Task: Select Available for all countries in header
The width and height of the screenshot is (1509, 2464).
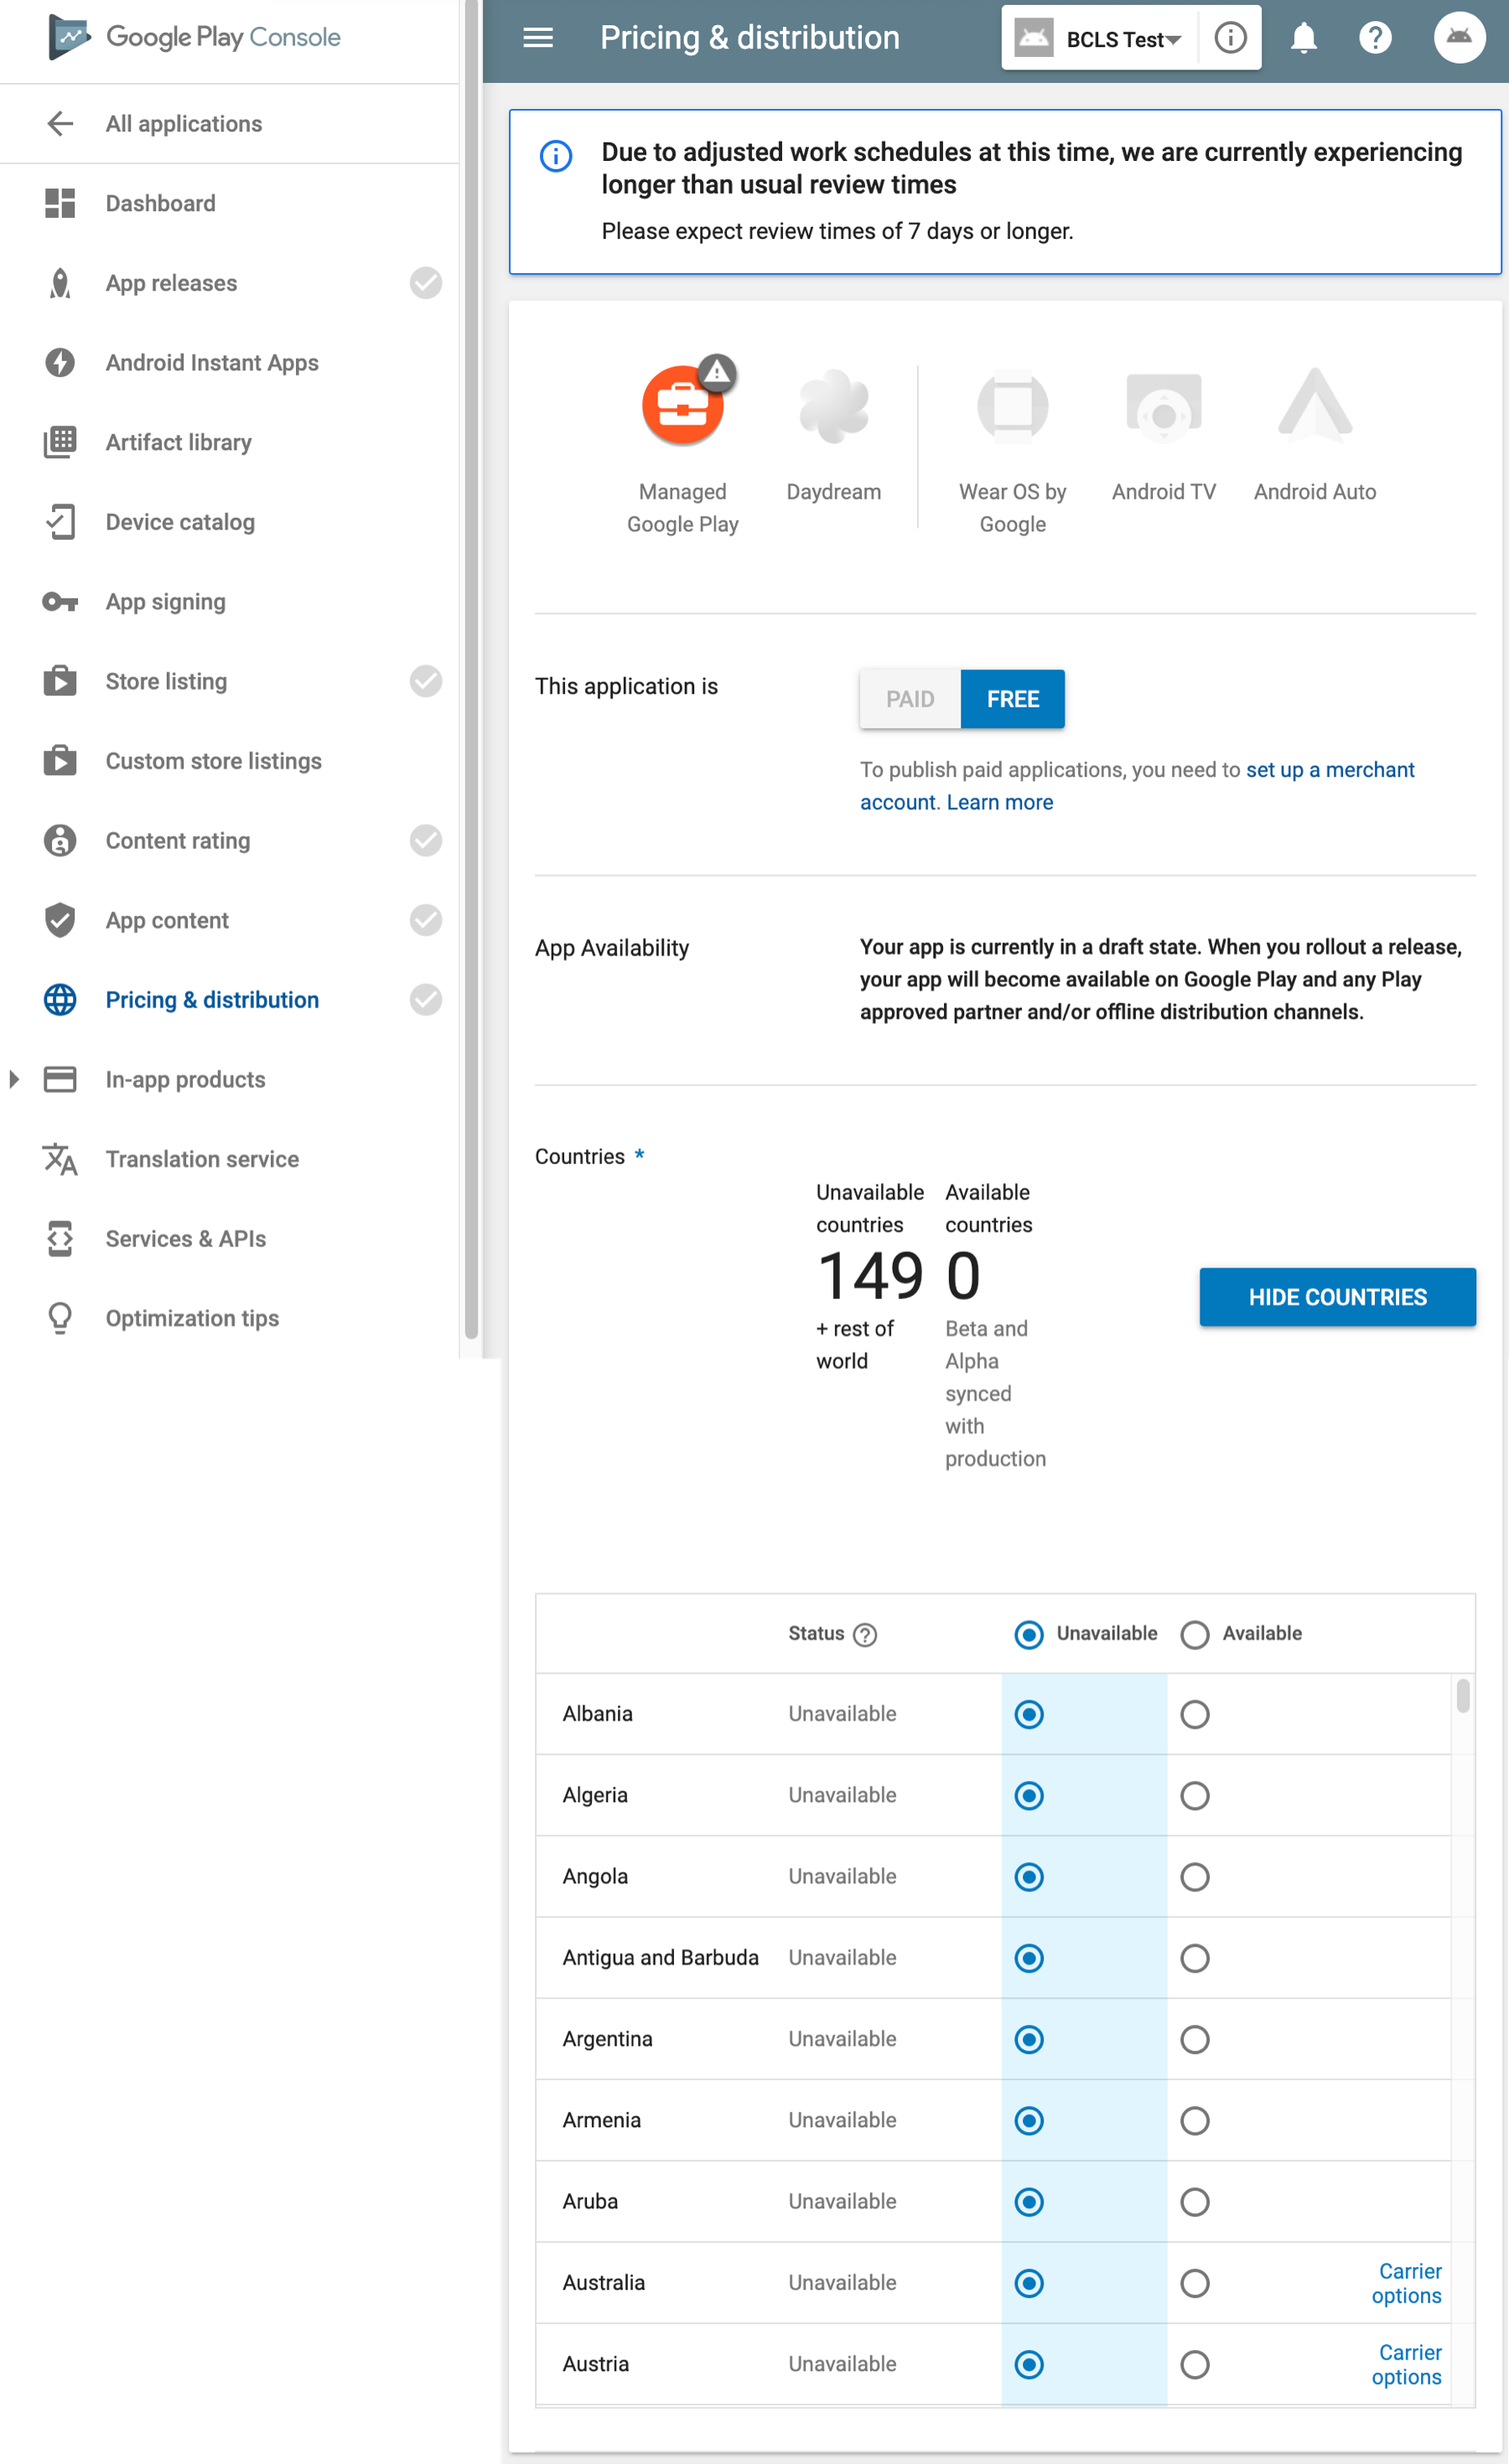Action: [x=1195, y=1634]
